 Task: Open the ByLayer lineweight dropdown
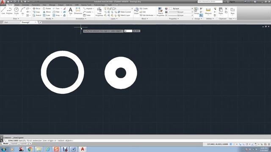point(181,15)
